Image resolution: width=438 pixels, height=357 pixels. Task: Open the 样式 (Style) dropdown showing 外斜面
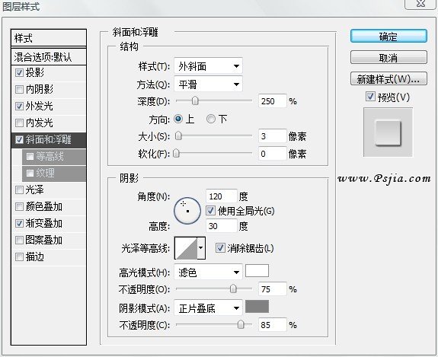208,66
